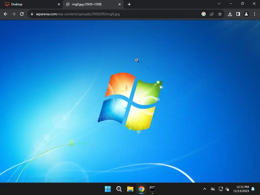Click the Google icon in address bar

tap(204, 14)
